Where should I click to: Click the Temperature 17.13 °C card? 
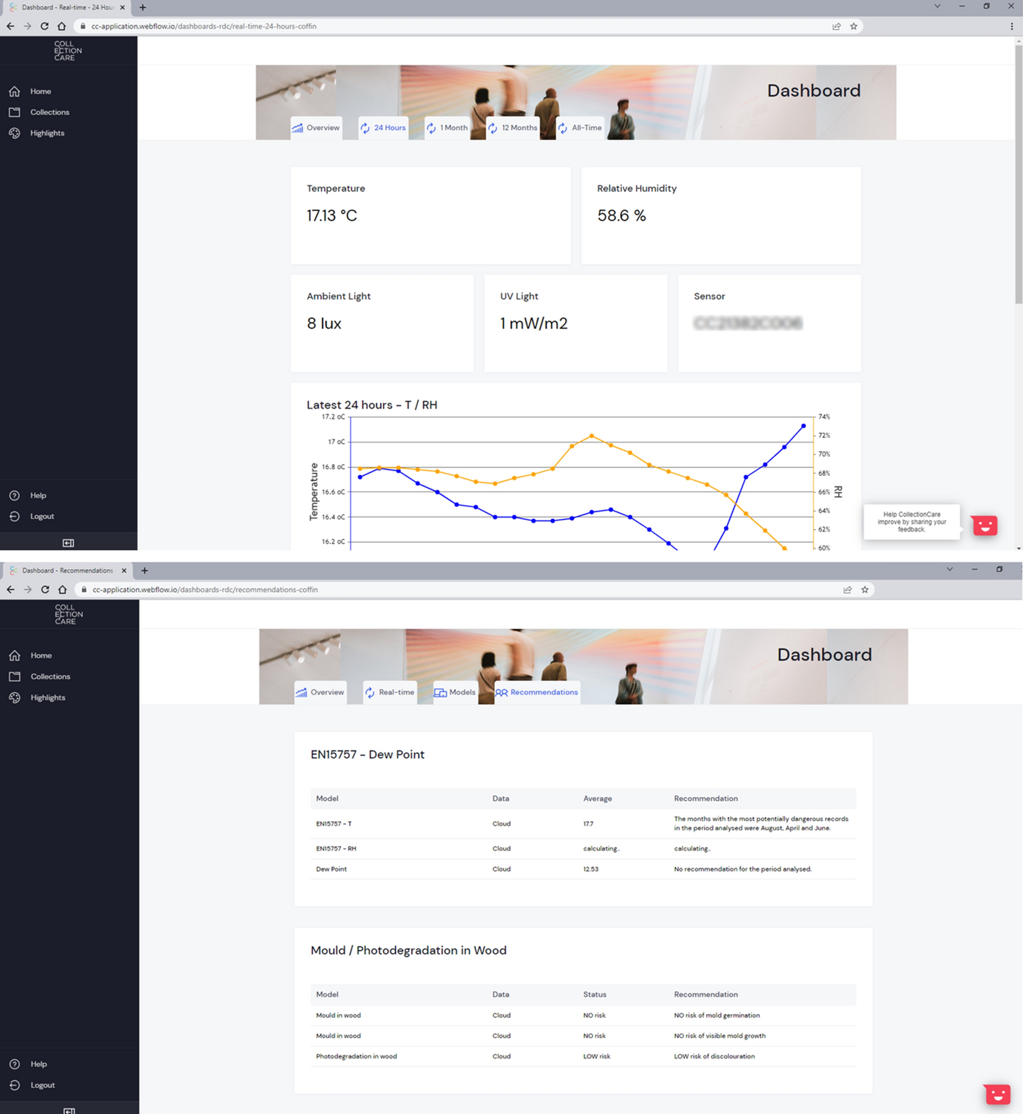pyautogui.click(x=430, y=215)
